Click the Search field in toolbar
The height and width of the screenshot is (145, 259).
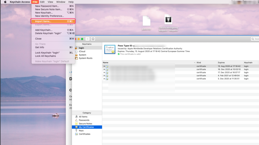coord(255,39)
